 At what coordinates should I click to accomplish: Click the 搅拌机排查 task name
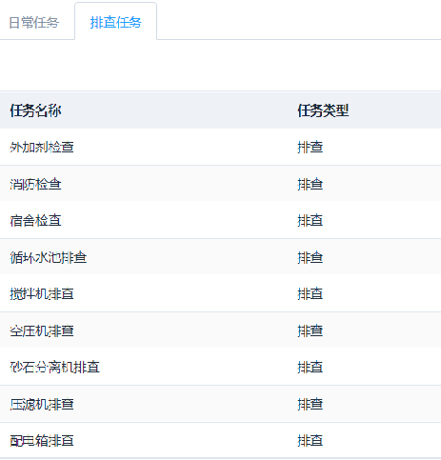click(x=42, y=293)
